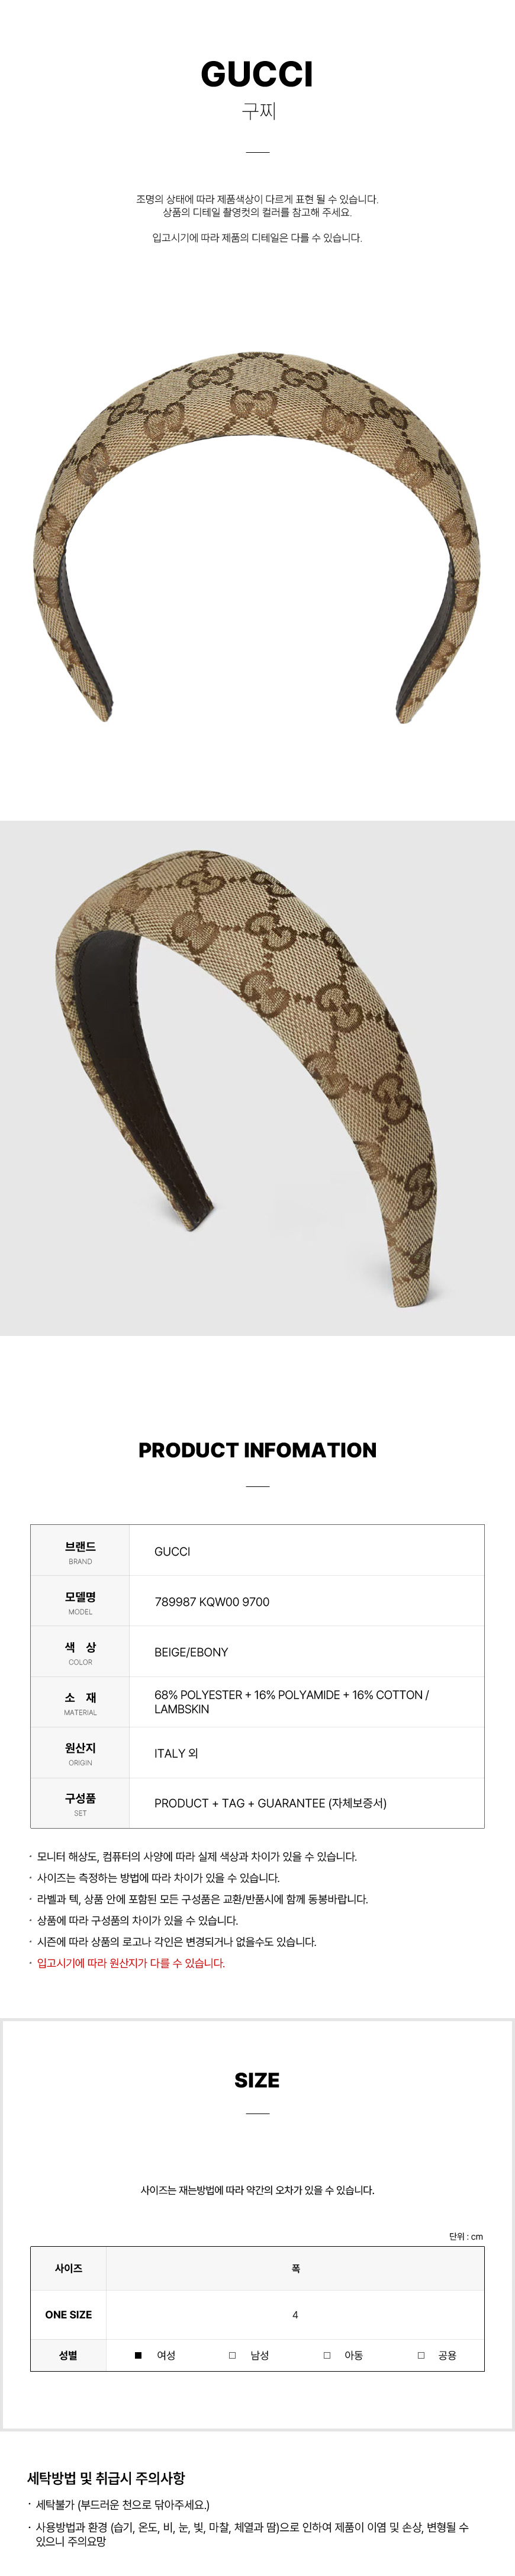515x2576 pixels.
Task: Click the 브랜드 BRAND row label
Action: point(80,1551)
